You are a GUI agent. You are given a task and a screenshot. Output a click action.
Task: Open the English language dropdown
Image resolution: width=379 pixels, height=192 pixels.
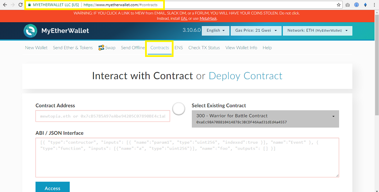216,31
